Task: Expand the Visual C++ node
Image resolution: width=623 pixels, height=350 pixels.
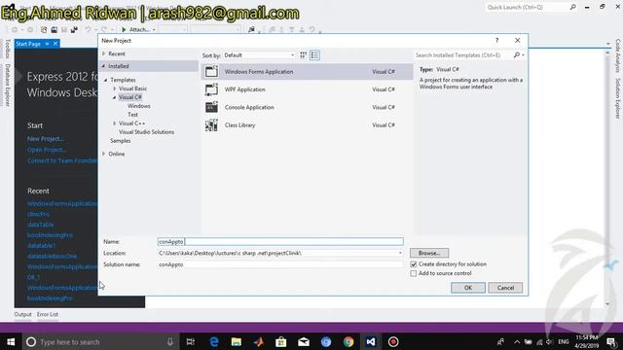Action: (x=115, y=123)
